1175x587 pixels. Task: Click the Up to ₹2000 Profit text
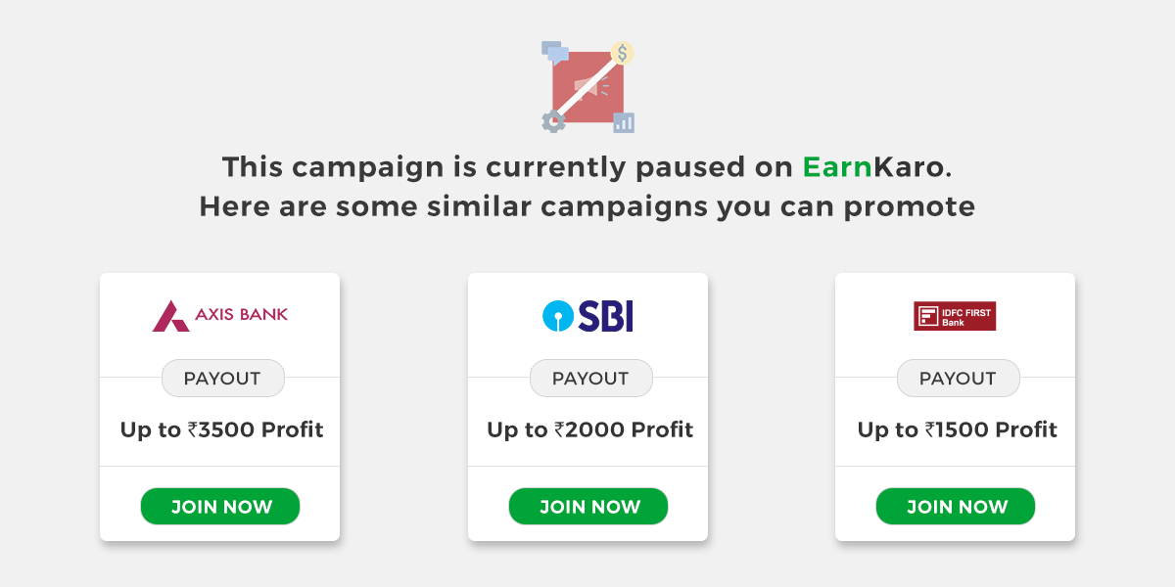tap(587, 429)
